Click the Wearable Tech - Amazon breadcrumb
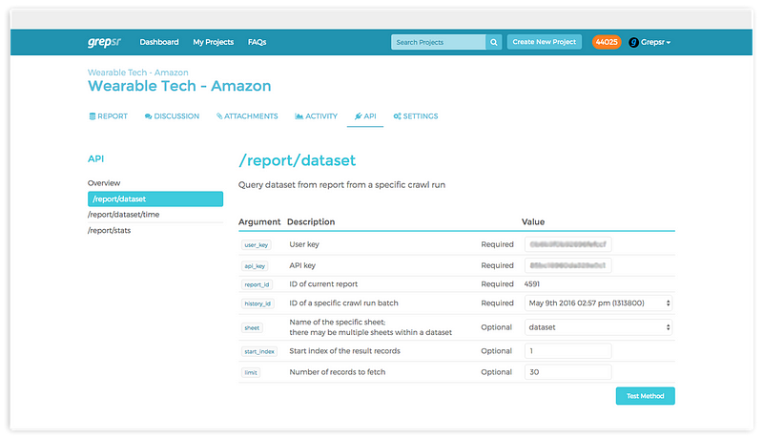 tap(137, 73)
